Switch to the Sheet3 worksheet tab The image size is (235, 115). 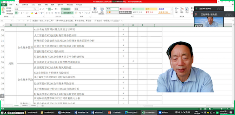coord(33,106)
